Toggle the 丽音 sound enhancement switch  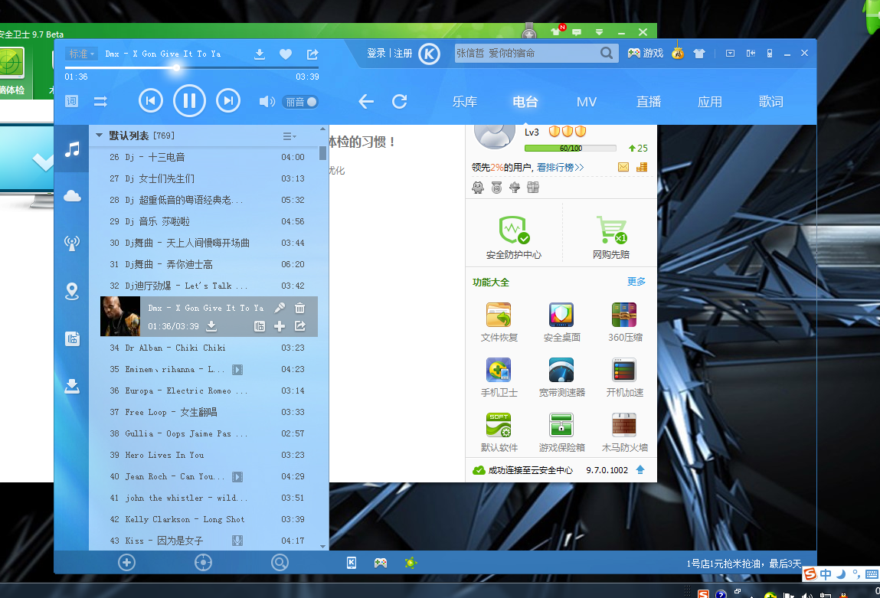(301, 102)
